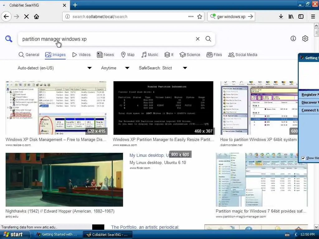Click the partition manager search input field
Image resolution: width=319 pixels, height=239 pixels.
[107, 39]
